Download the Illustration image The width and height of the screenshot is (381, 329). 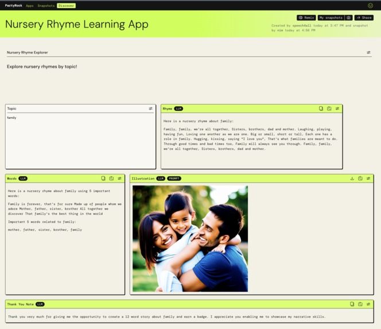coord(352,178)
